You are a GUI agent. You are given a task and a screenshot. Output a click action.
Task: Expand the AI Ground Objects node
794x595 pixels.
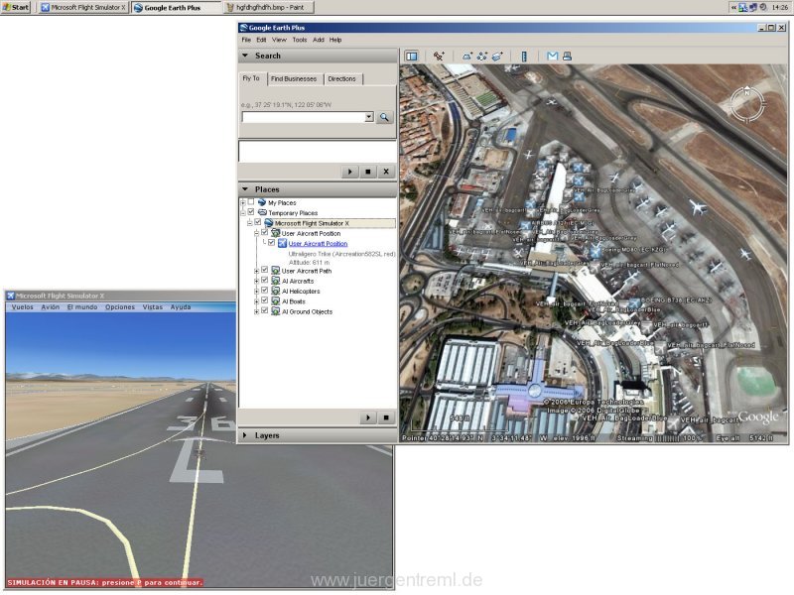click(x=256, y=311)
